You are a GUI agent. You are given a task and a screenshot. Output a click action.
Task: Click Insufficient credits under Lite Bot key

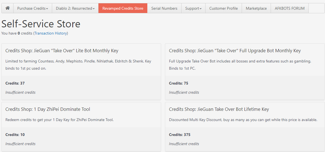pos(20,92)
